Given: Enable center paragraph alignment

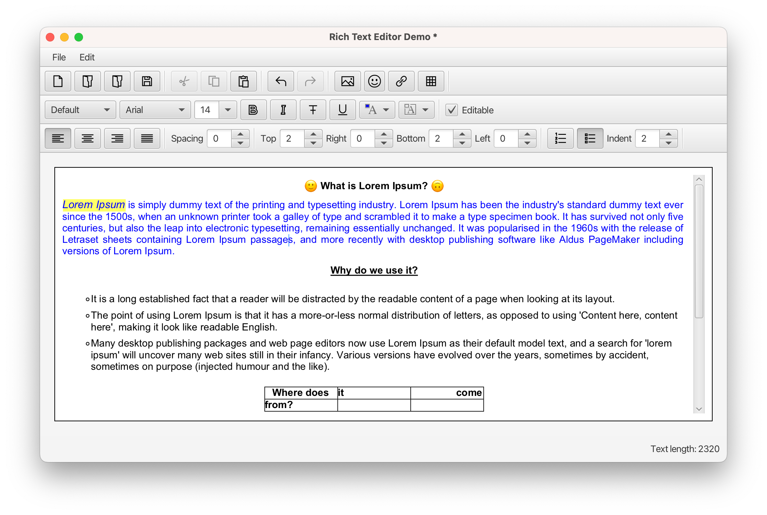Looking at the screenshot, I should (88, 138).
